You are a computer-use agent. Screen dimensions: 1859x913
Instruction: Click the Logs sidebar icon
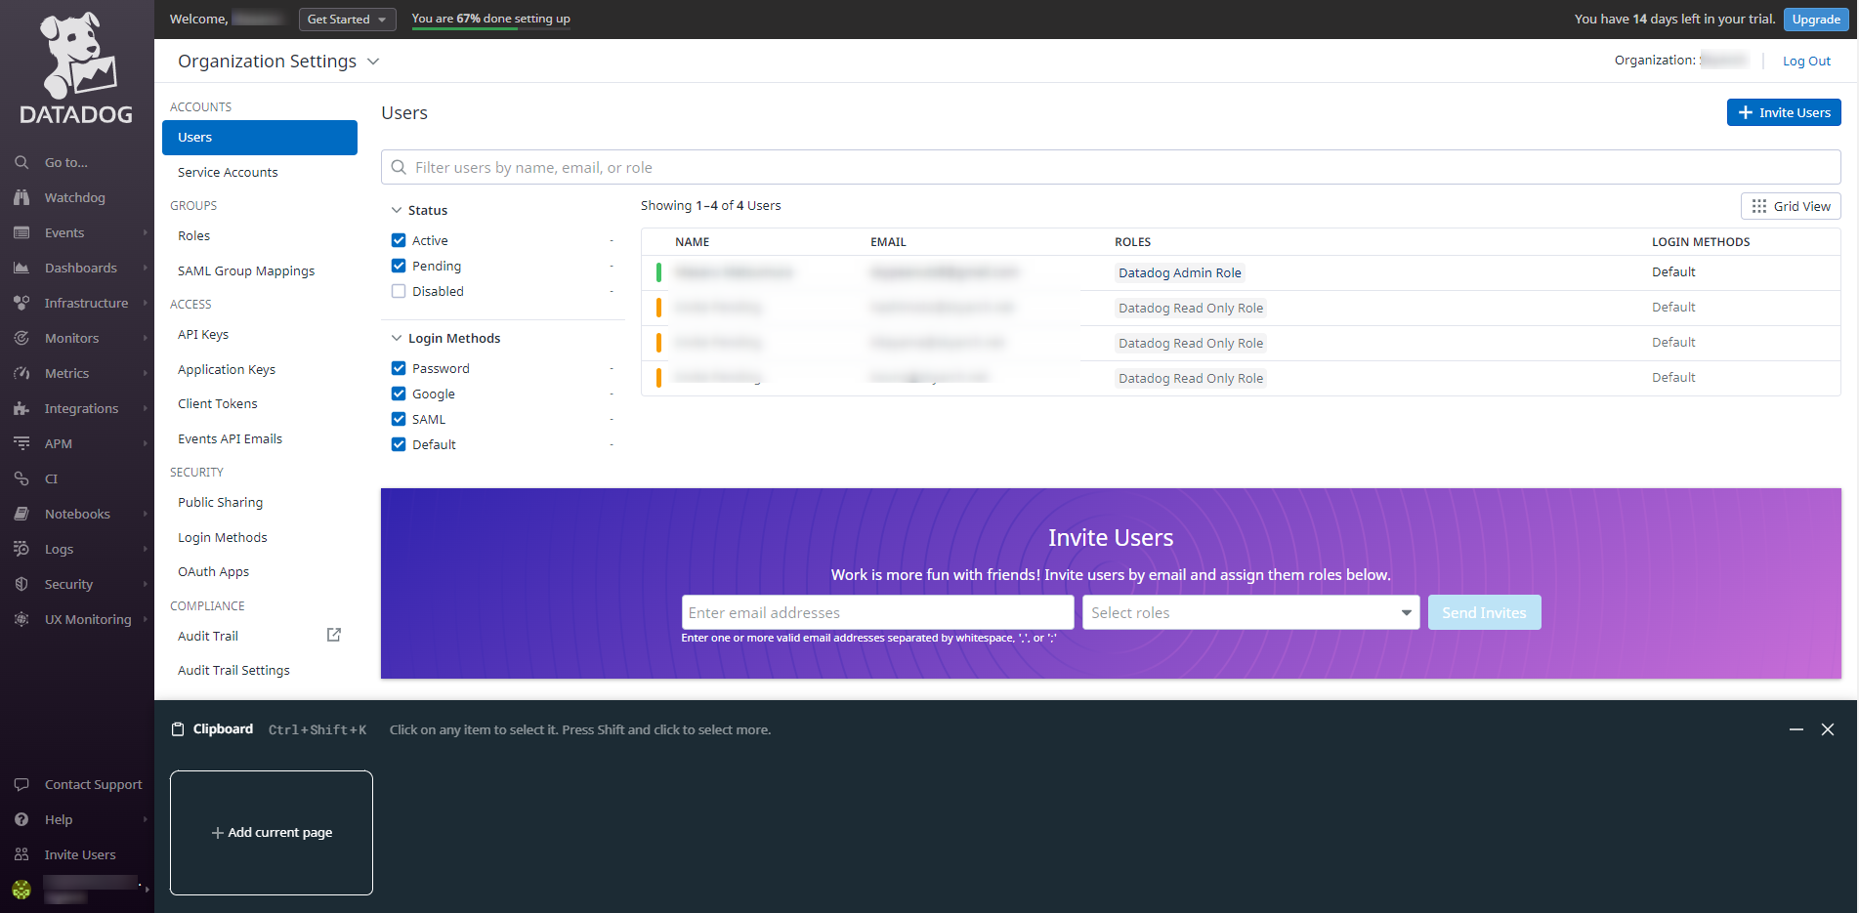click(x=21, y=549)
